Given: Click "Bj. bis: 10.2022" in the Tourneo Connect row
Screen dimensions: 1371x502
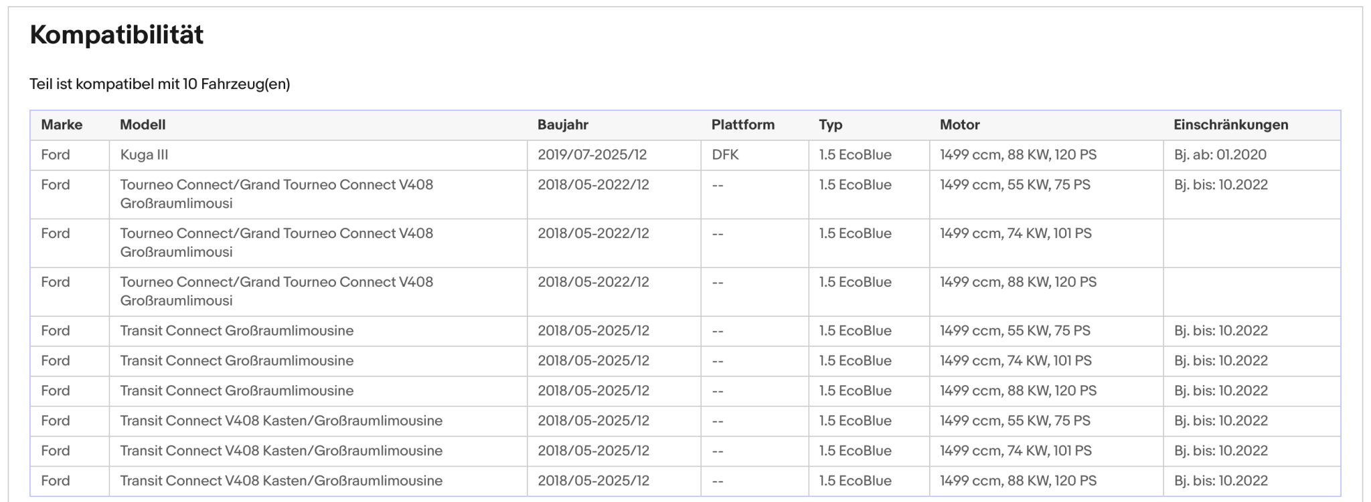Looking at the screenshot, I should pos(1221,185).
